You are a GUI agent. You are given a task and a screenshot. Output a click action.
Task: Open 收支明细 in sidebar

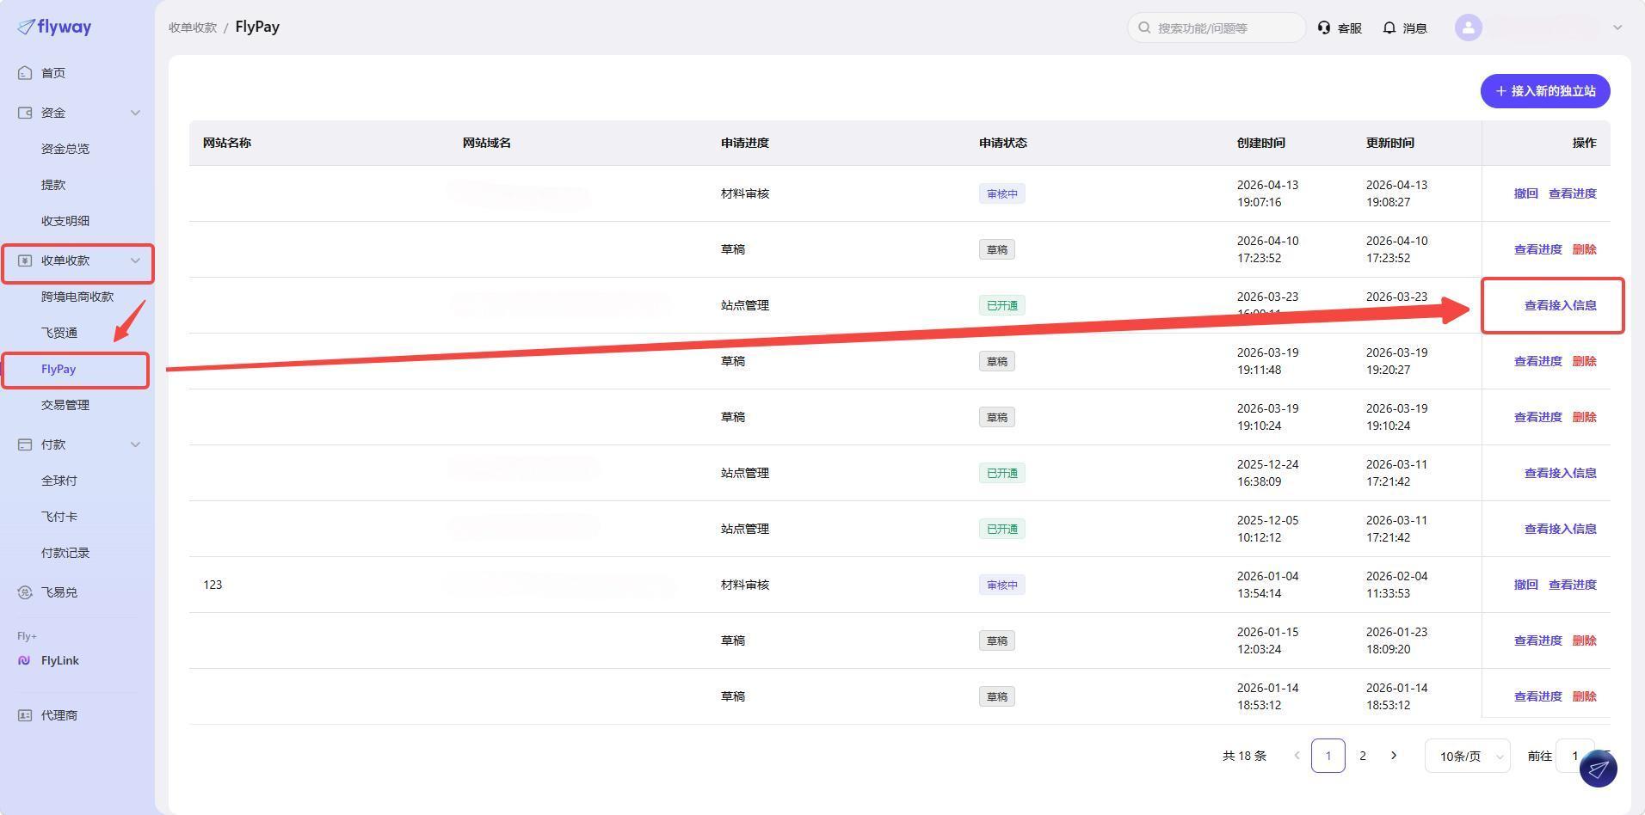pyautogui.click(x=65, y=221)
